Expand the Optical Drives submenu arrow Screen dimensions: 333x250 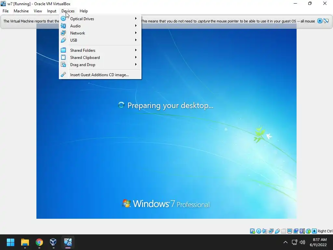(136, 19)
